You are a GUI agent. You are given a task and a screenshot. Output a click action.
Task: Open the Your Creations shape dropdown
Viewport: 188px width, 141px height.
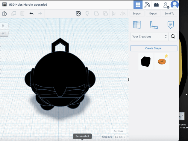[x=149, y=36]
